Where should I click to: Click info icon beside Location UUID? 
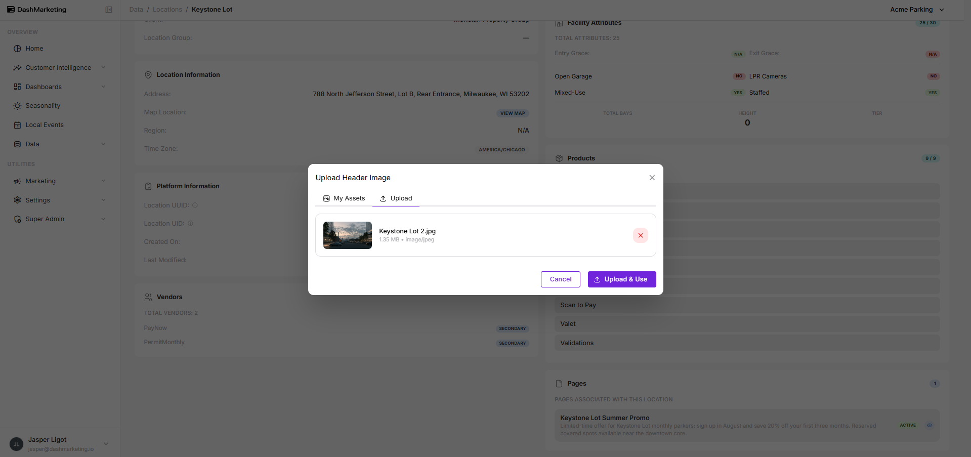tap(195, 205)
